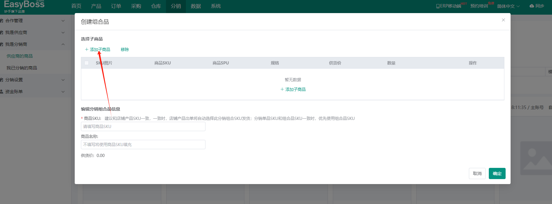
Task: Open the 首页 menu
Action: pyautogui.click(x=76, y=6)
